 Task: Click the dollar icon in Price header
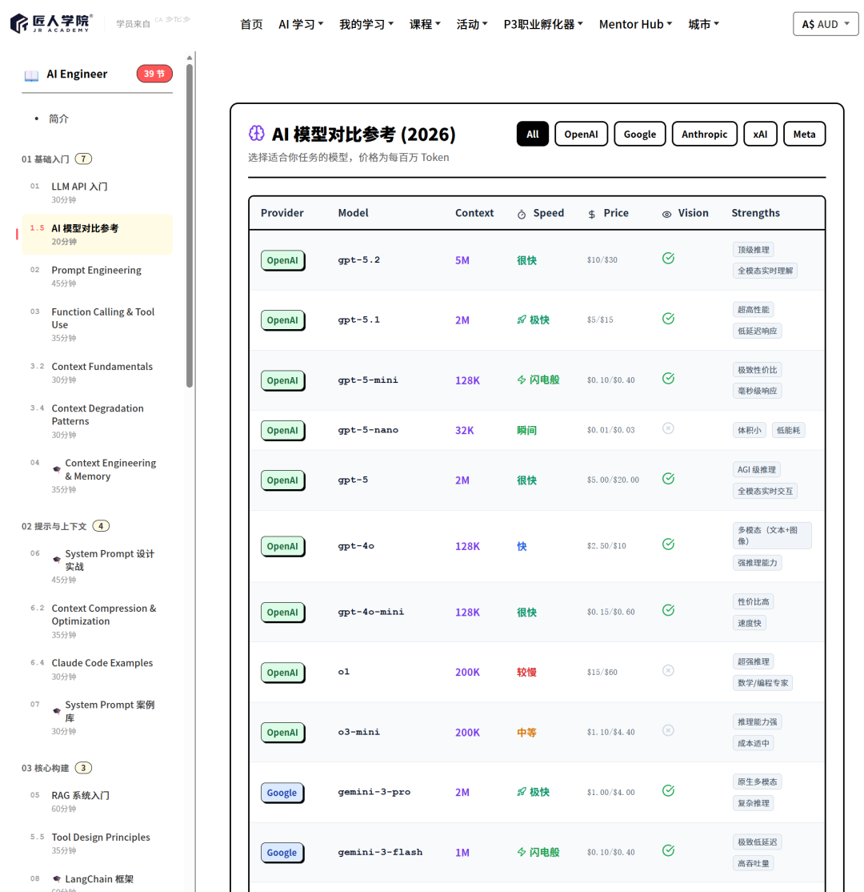point(591,214)
